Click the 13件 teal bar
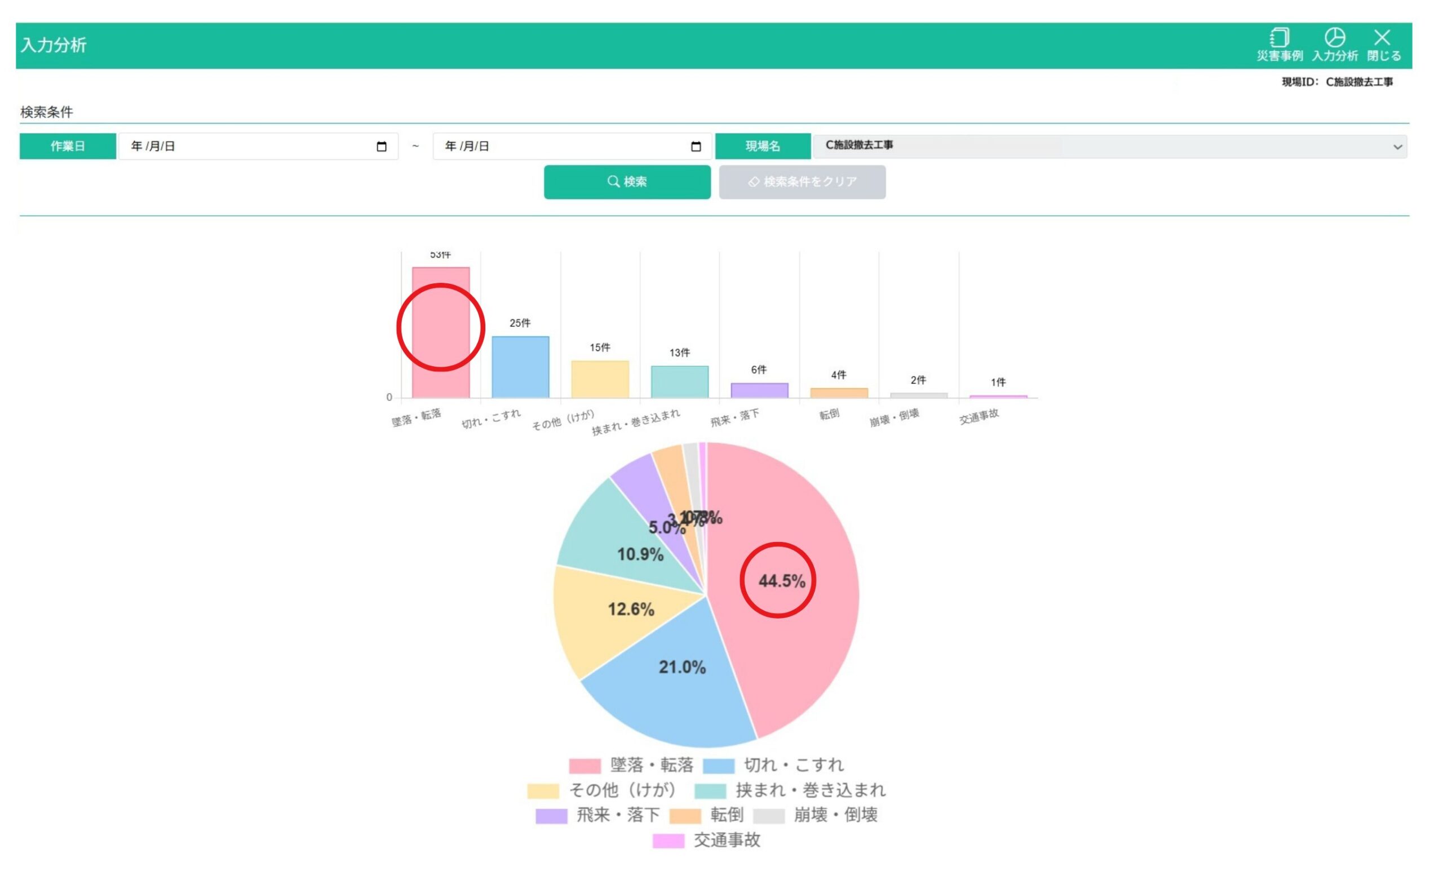 point(679,381)
